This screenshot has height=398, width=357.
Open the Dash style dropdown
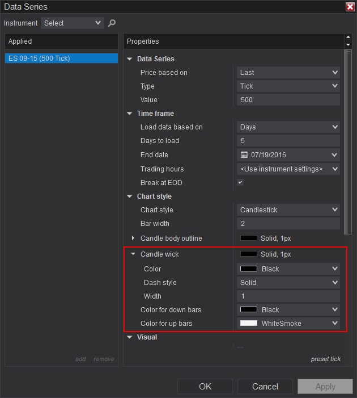[288, 283]
